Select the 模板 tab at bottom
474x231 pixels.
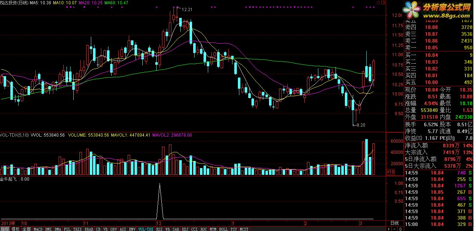click(x=15, y=228)
